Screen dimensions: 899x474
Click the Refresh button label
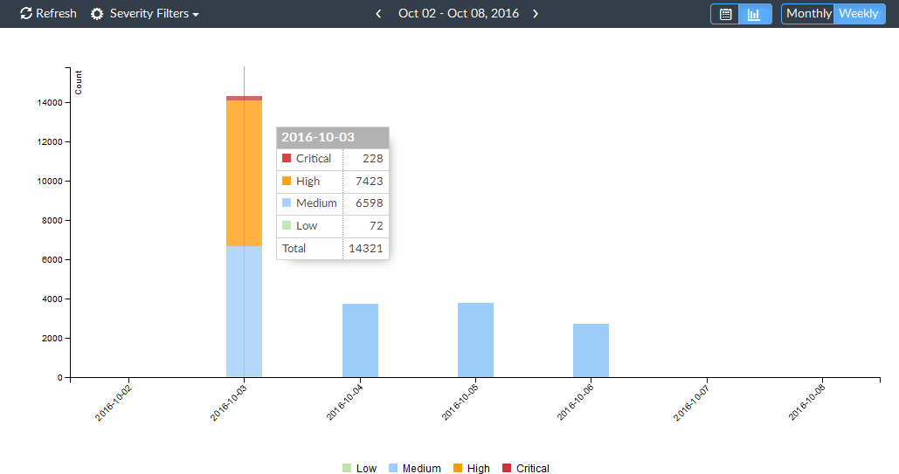pyautogui.click(x=56, y=13)
